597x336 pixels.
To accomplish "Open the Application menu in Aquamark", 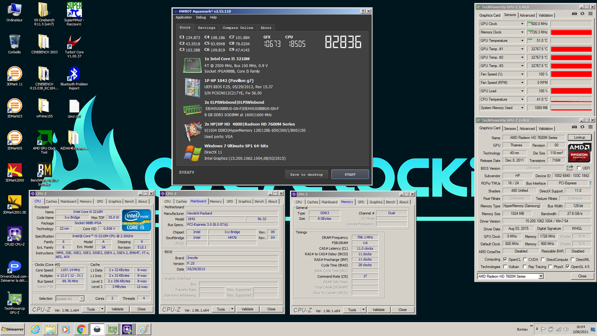I will click(x=183, y=17).
